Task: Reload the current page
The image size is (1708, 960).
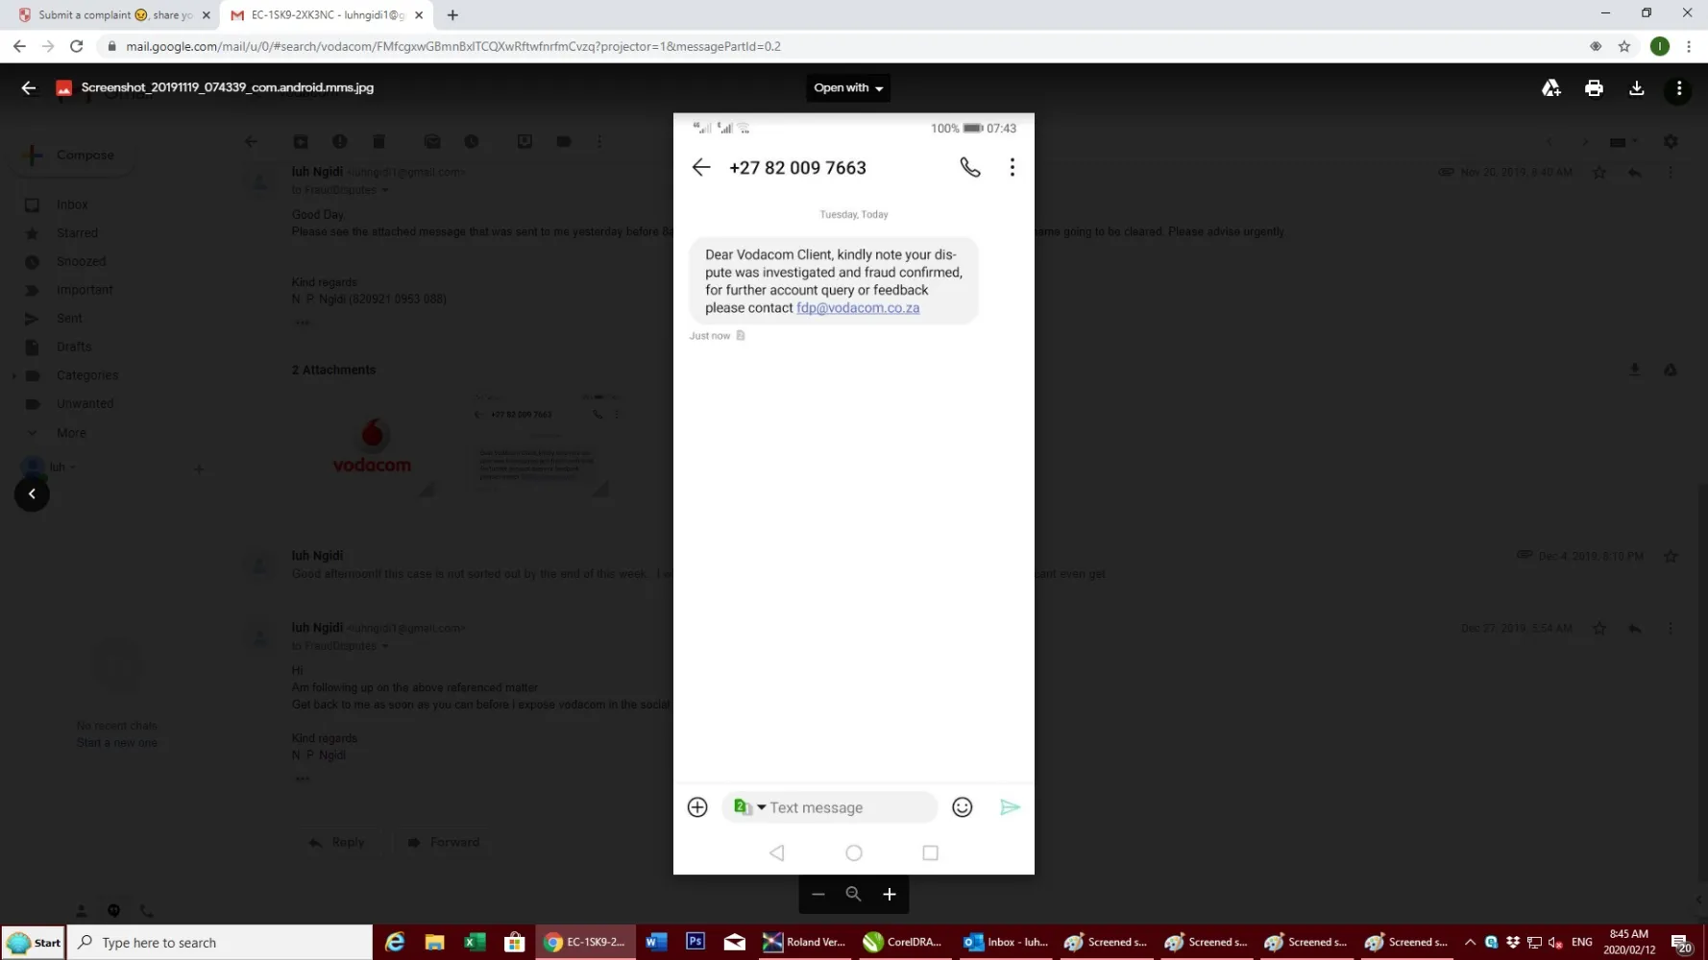Action: tap(77, 46)
